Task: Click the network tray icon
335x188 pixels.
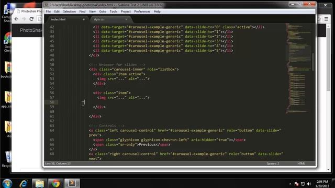Action: click(x=303, y=184)
